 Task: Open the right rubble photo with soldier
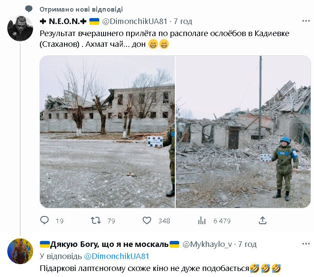[243, 132]
